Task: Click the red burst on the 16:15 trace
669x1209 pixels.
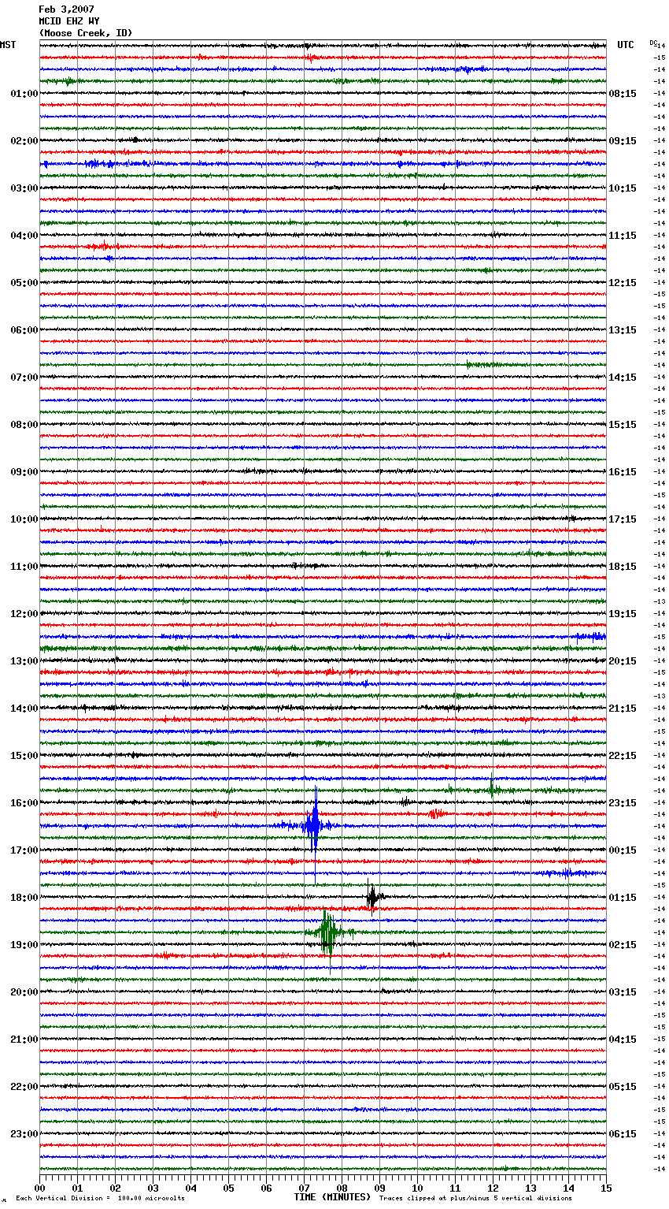Action: coord(435,813)
